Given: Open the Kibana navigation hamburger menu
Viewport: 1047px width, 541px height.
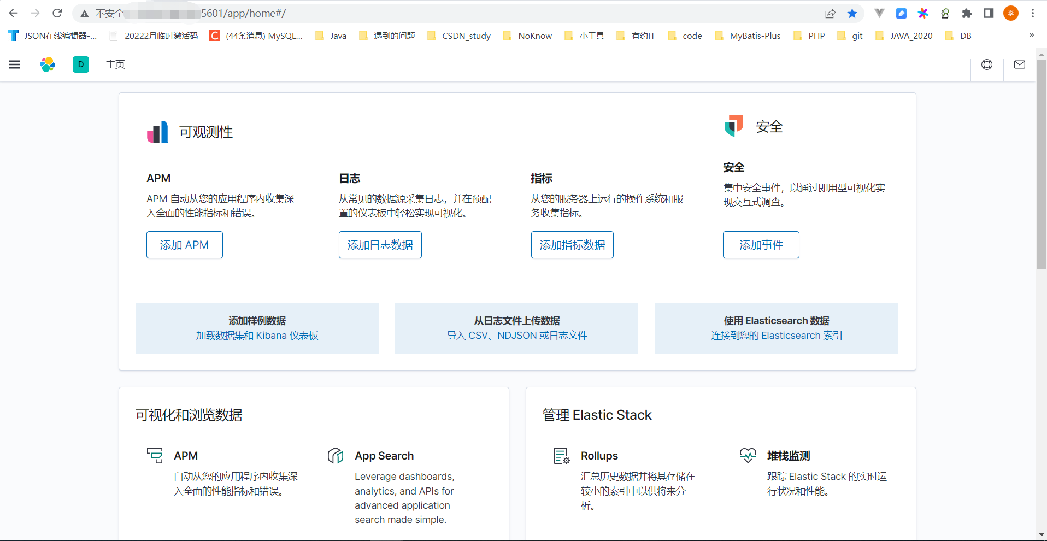Looking at the screenshot, I should [x=14, y=64].
